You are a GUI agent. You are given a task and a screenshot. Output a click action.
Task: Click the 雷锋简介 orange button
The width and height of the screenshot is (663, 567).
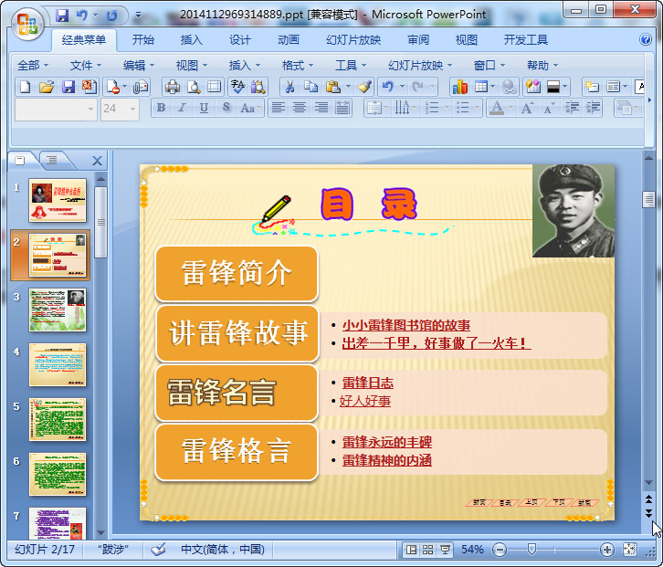coord(237,274)
